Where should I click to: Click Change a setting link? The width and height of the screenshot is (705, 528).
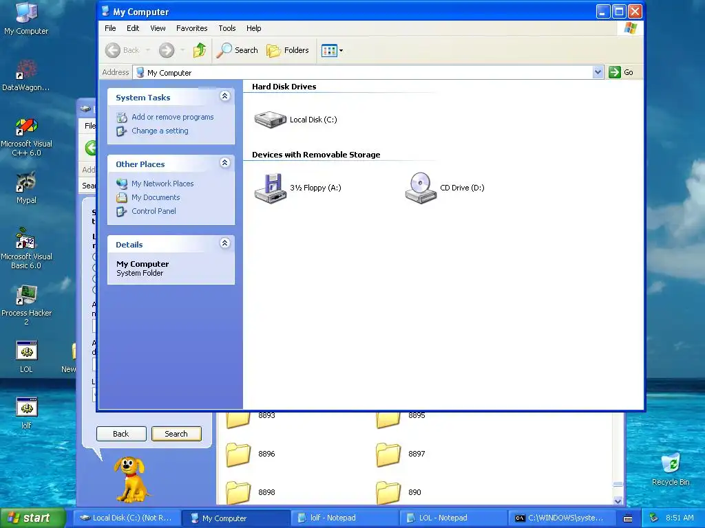[x=160, y=131]
